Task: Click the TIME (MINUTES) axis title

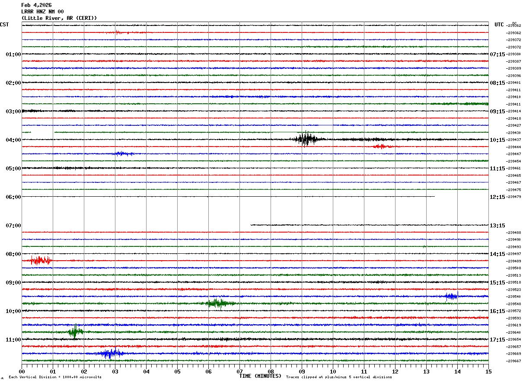Action: [x=260, y=376]
